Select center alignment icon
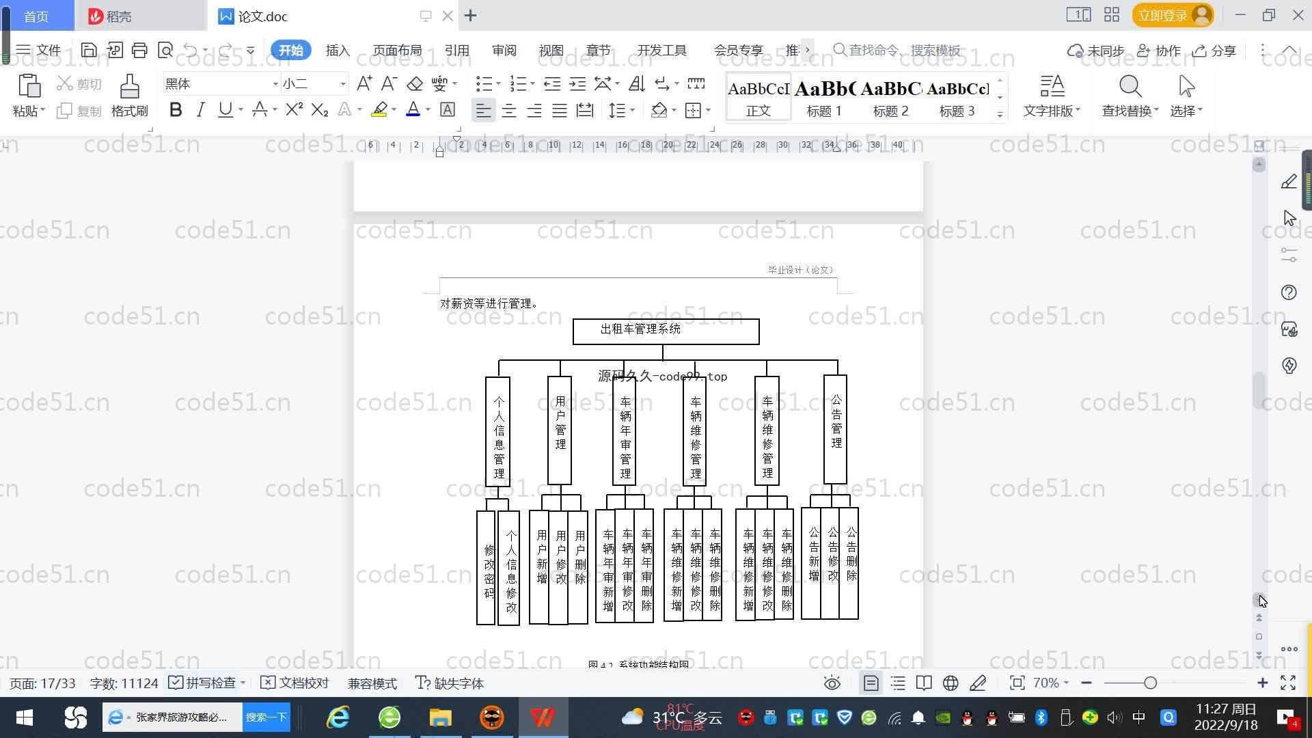Screen dimensions: 1312x738 coord(509,110)
